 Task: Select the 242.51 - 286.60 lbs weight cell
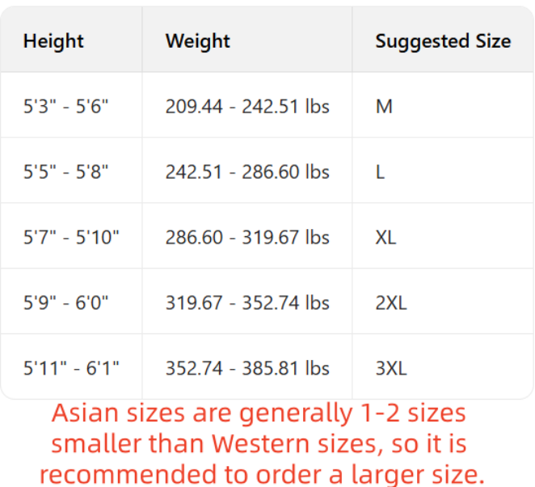[x=247, y=172]
